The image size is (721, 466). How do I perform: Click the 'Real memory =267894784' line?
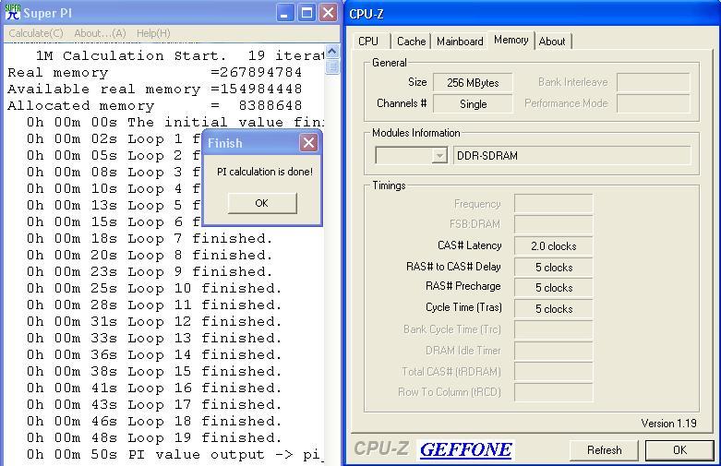(154, 73)
